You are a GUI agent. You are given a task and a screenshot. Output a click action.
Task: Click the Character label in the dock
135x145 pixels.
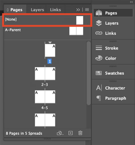coord(115,88)
